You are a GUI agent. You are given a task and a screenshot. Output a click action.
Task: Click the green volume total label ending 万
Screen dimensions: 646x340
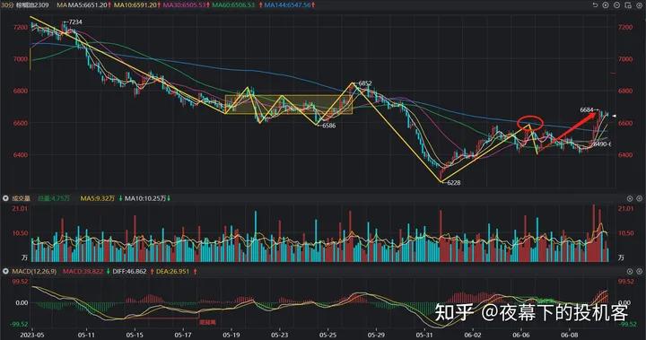[54, 198]
